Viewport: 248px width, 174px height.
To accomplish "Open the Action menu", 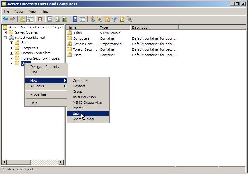I will [19, 11].
